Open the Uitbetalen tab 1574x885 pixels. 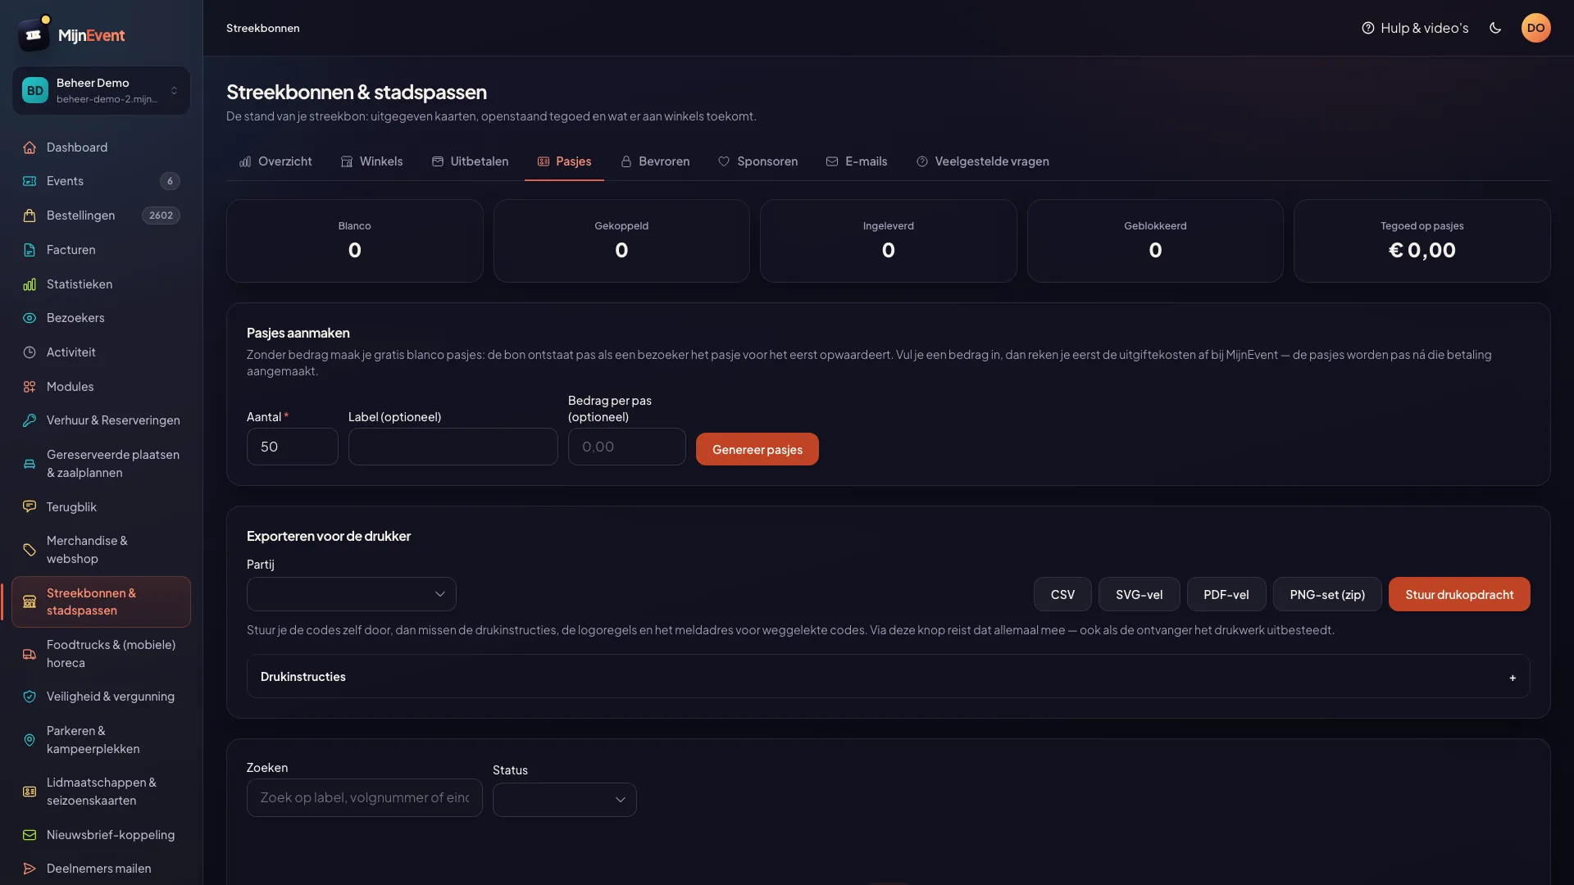pyautogui.click(x=470, y=161)
